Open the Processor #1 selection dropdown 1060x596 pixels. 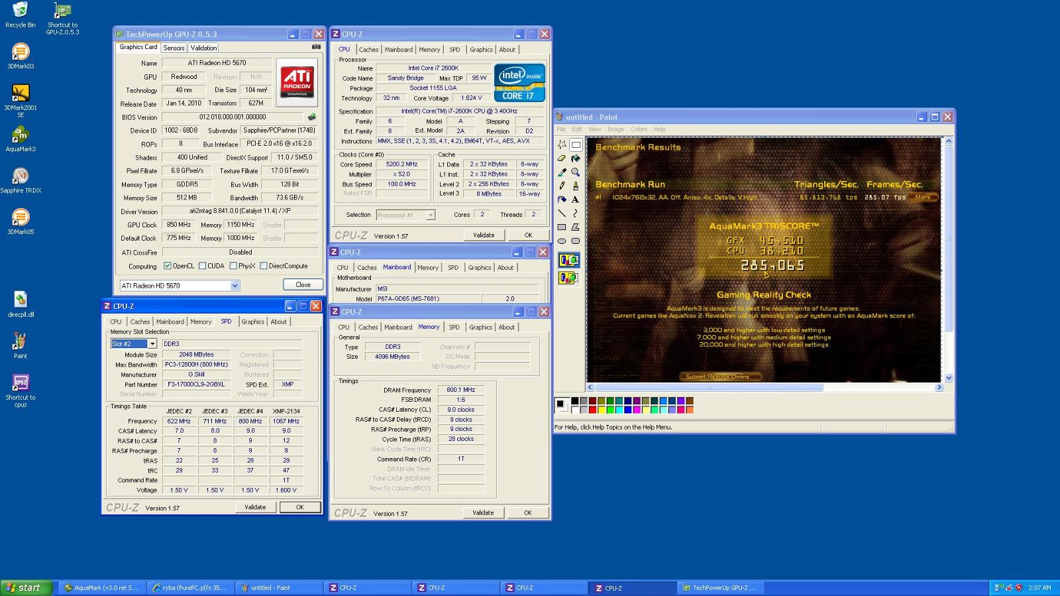click(431, 215)
